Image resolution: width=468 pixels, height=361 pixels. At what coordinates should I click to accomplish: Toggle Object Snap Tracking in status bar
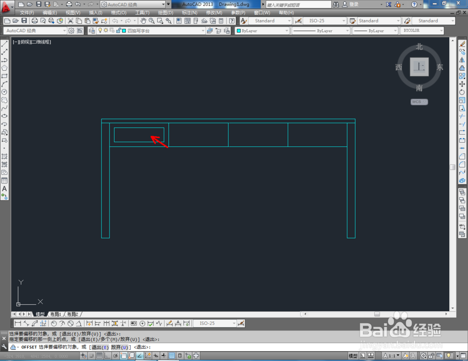[x=139, y=355]
